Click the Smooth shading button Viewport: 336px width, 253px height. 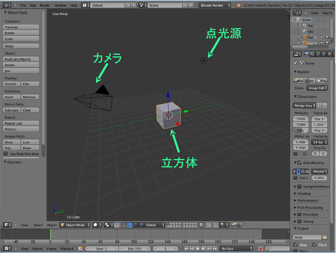[x=11, y=84]
